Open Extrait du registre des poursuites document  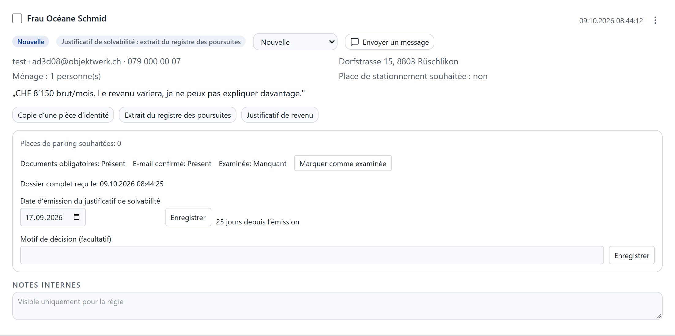(178, 115)
